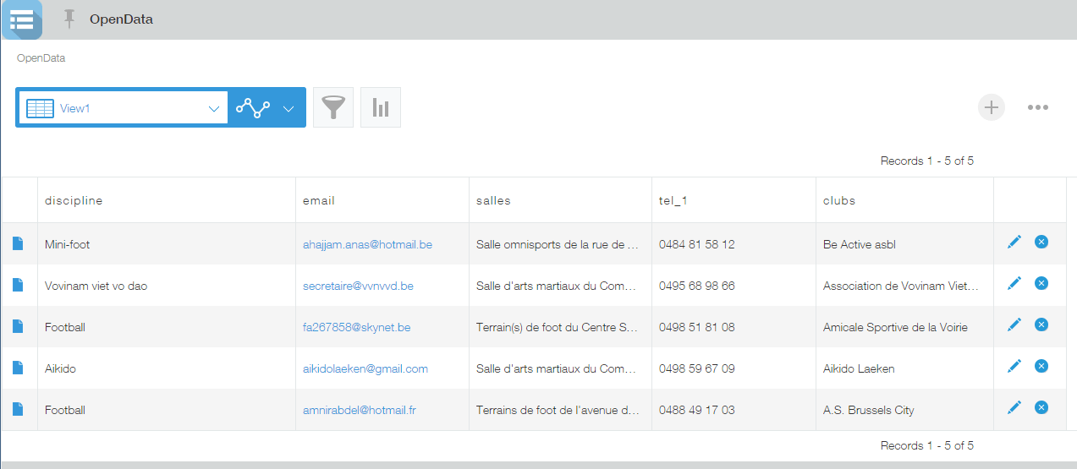Edit the Aikido Laeken record

pos(1014,366)
